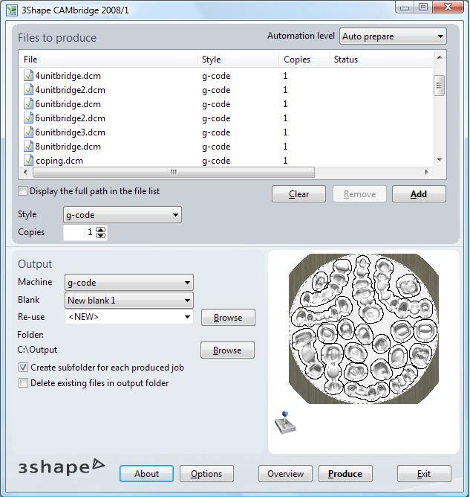Click the coping.dcm file icon
The image size is (470, 497).
click(29, 161)
